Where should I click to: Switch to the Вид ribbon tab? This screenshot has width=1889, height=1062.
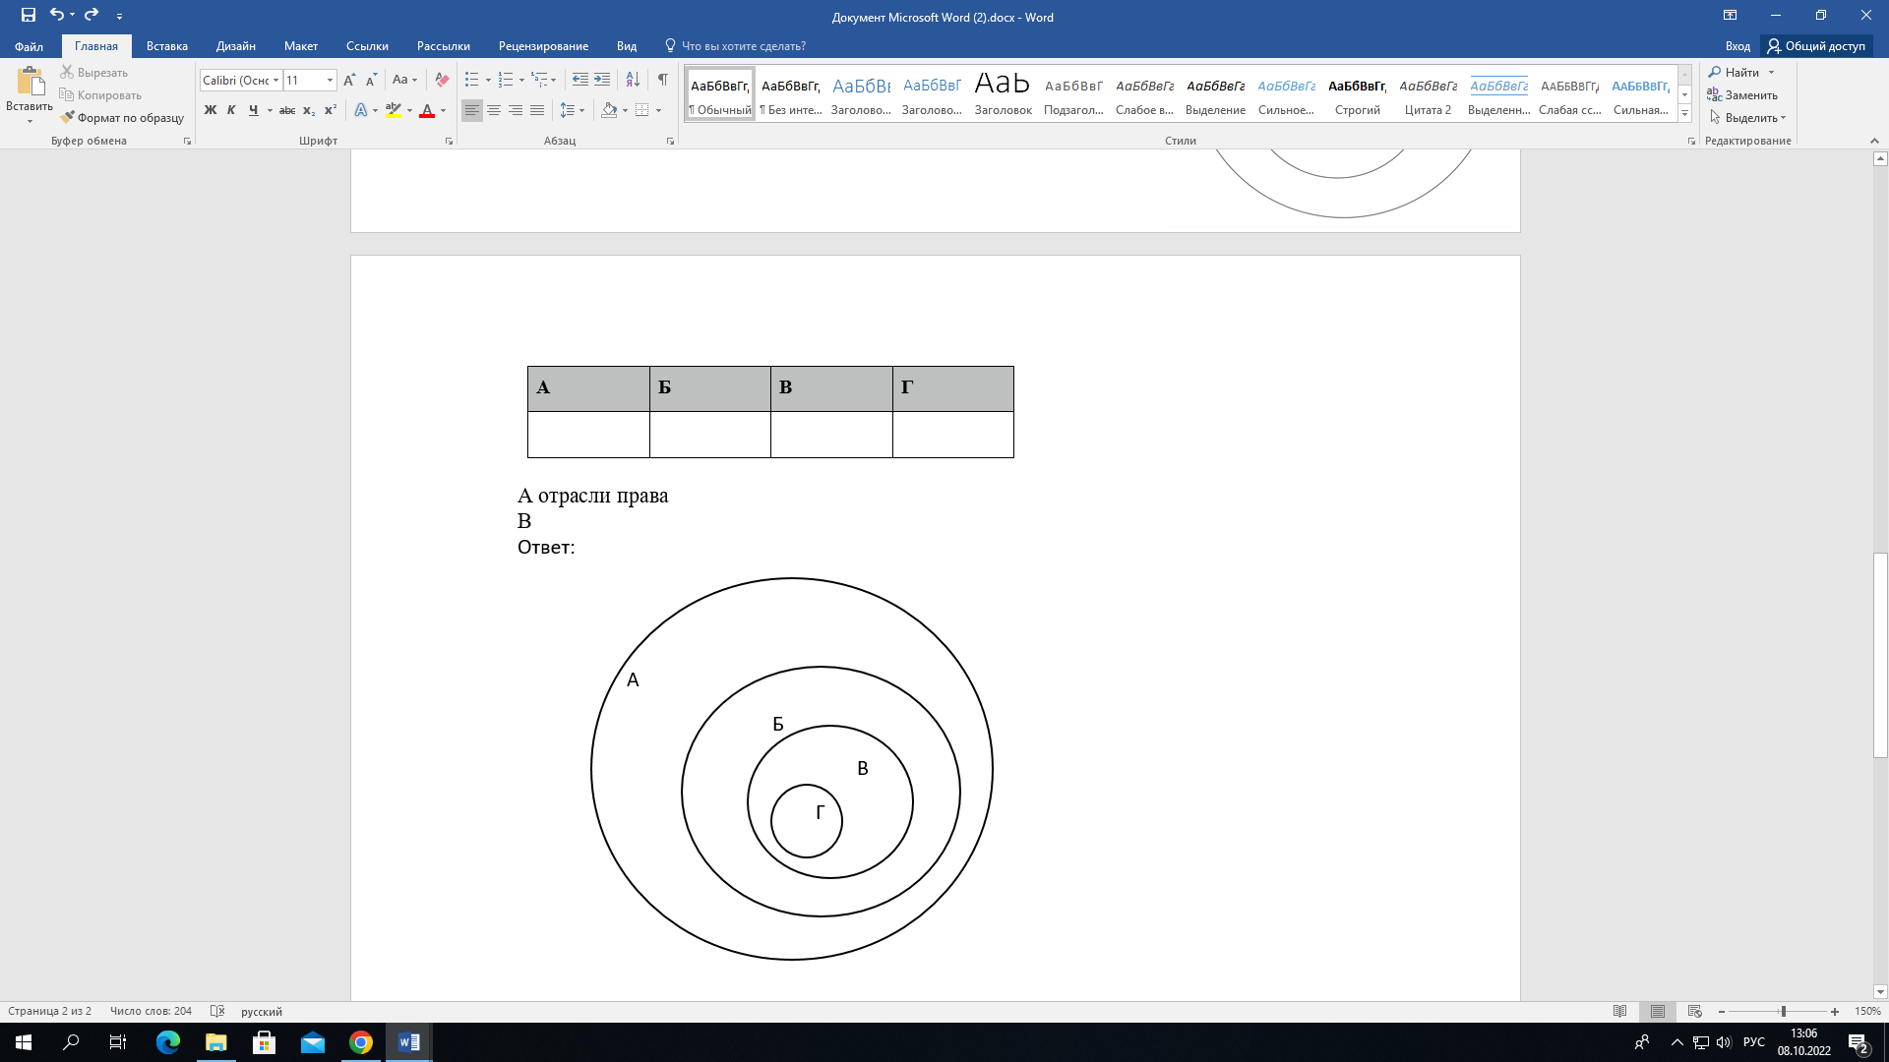pyautogui.click(x=627, y=45)
